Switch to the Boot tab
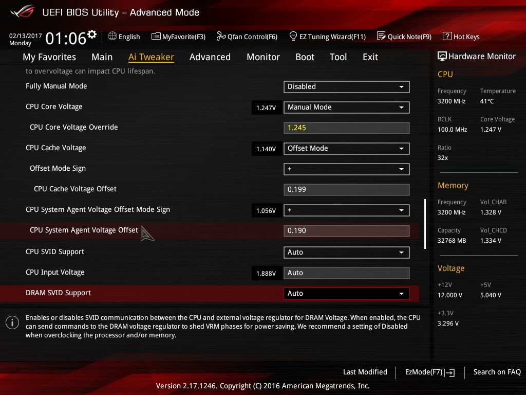This screenshot has height=395, width=526. (x=305, y=57)
